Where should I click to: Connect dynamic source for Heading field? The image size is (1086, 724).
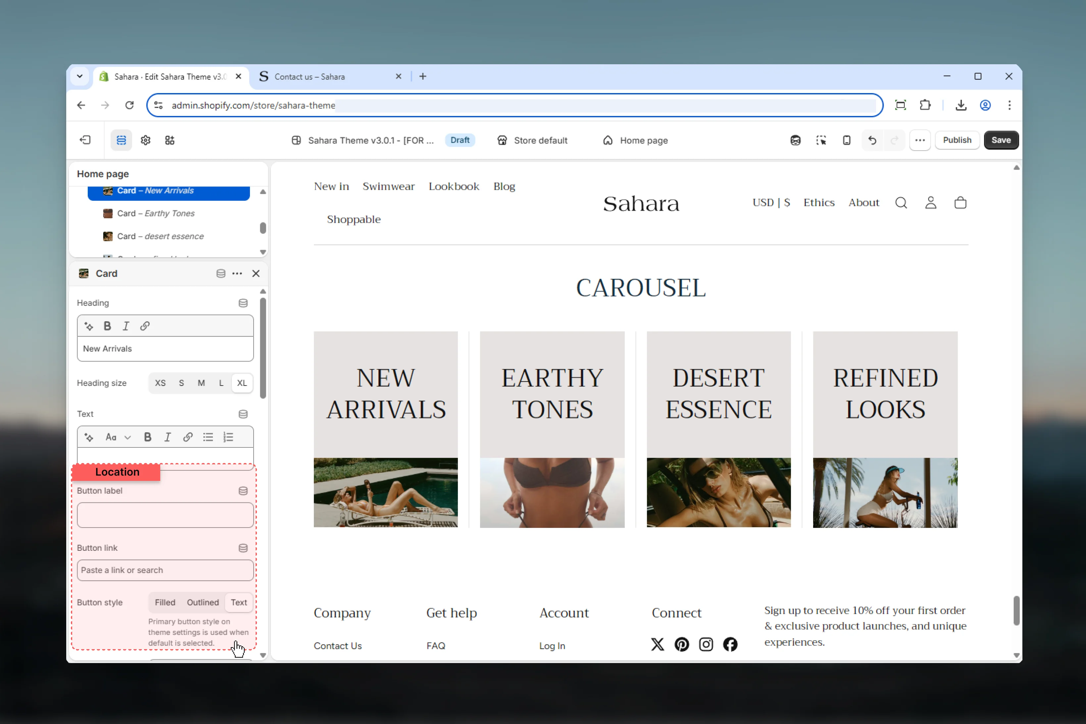pos(243,303)
